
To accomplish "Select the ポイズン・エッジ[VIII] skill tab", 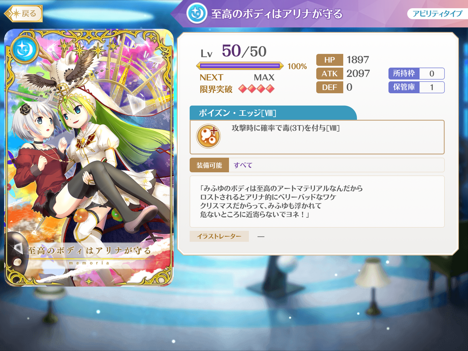I will coord(273,113).
